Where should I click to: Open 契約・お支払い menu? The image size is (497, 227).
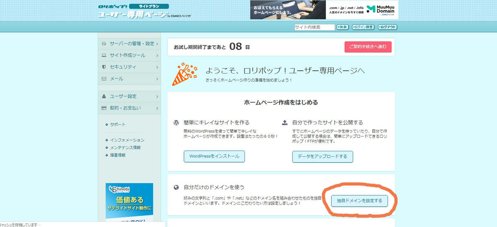129,108
